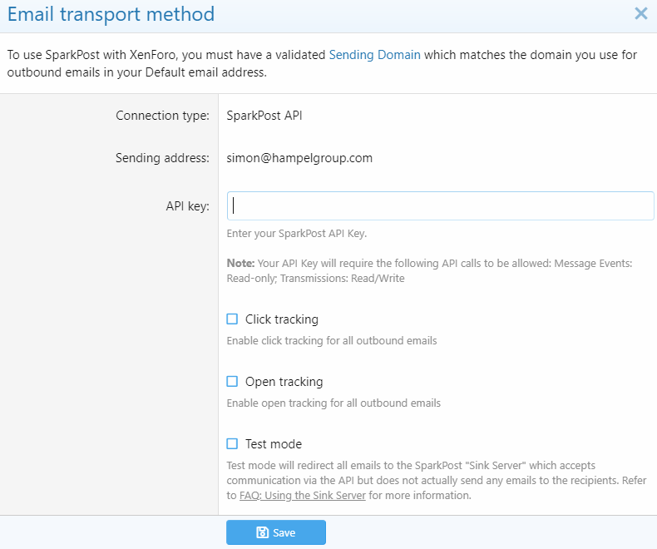Screen dimensions: 657x549
Task: Click the "Click tracking" label text
Action: pyautogui.click(x=282, y=319)
